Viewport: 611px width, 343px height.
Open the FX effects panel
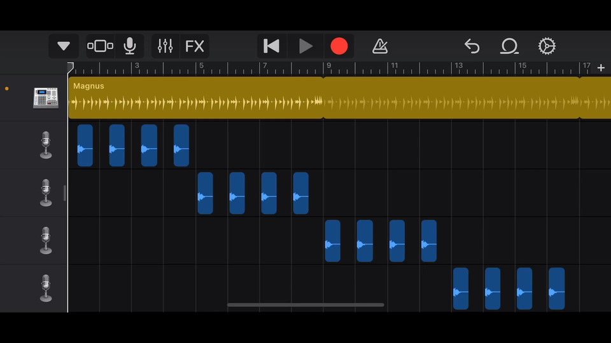coord(195,46)
